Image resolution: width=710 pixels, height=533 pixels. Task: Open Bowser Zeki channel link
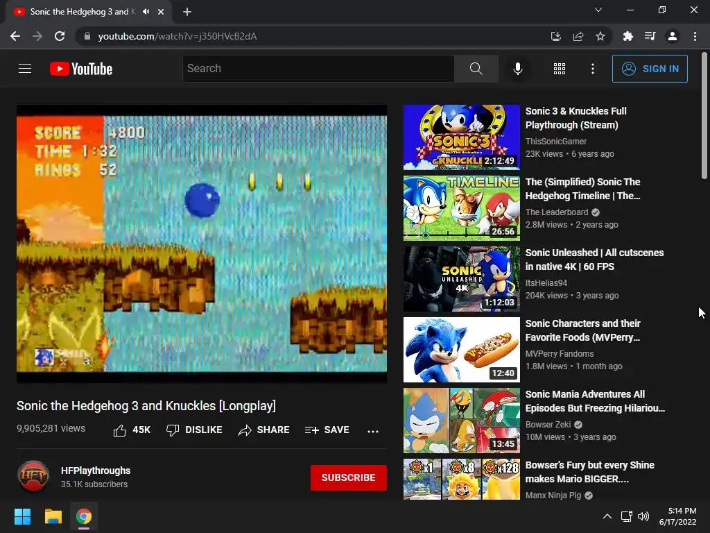tap(548, 424)
